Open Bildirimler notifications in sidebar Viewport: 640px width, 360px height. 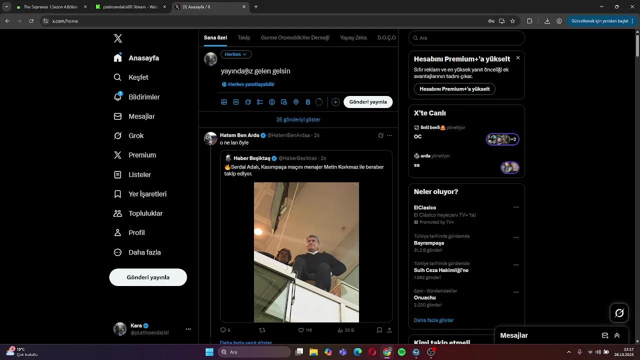point(137,97)
